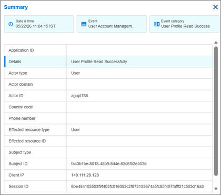Click the 'User Profile Read Successfully' value

99,61
